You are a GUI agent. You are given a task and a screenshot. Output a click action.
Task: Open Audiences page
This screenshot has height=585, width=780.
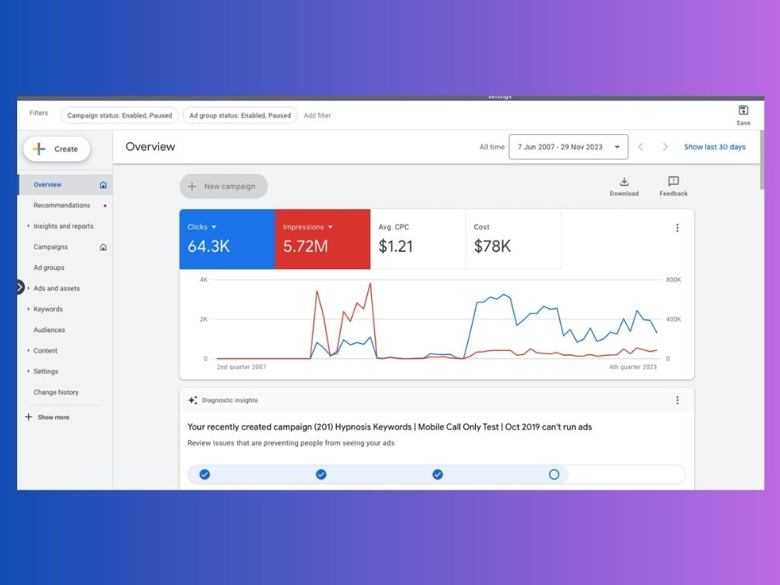(49, 330)
